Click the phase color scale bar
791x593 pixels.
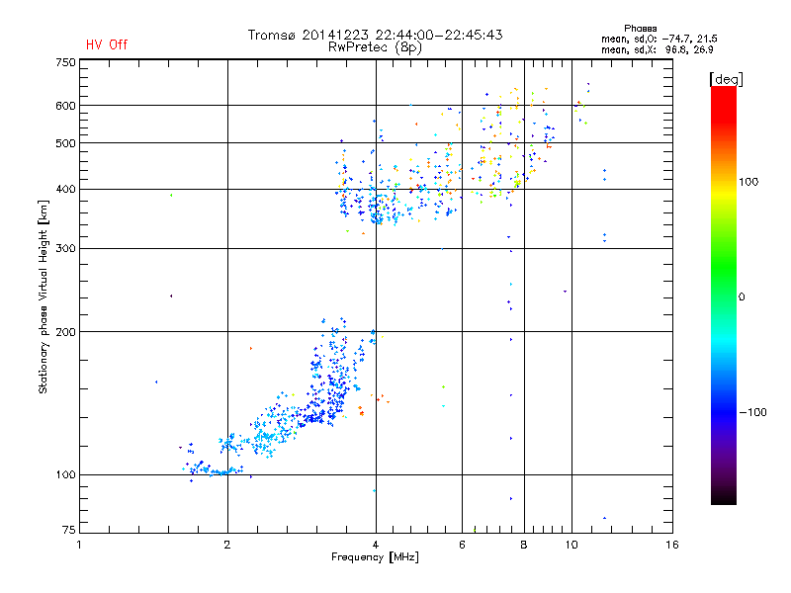[x=724, y=296]
